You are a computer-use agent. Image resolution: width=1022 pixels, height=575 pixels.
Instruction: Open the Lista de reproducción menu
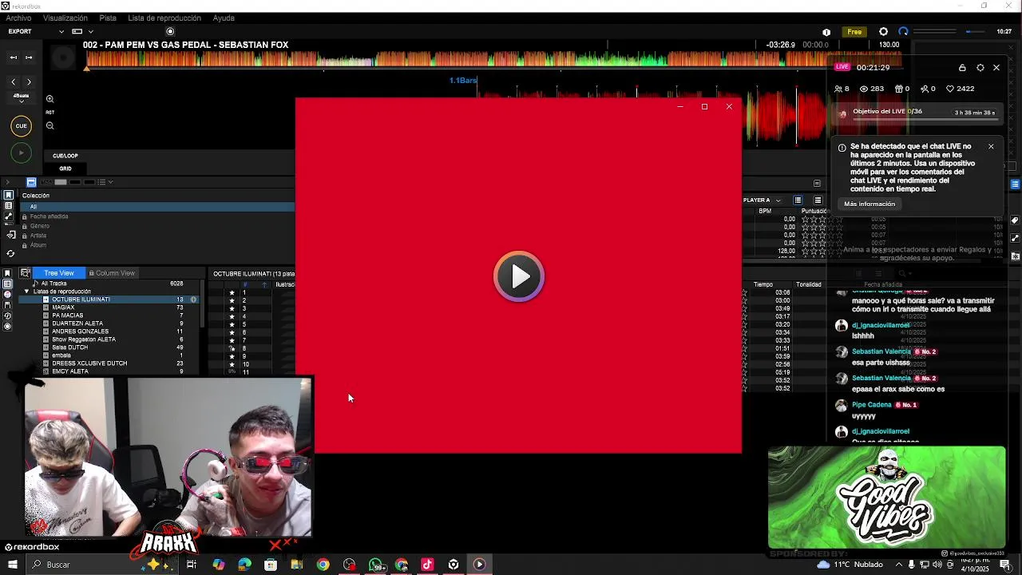164,18
